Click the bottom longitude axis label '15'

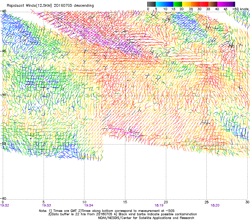point(125,202)
